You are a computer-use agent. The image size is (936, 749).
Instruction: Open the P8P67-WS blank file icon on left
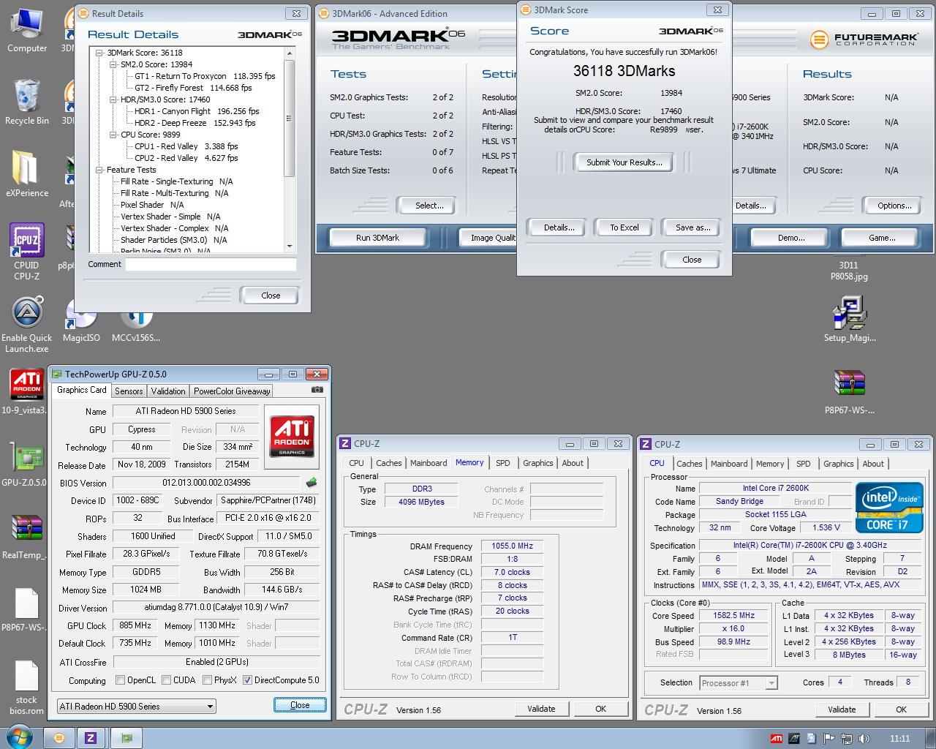click(x=26, y=610)
